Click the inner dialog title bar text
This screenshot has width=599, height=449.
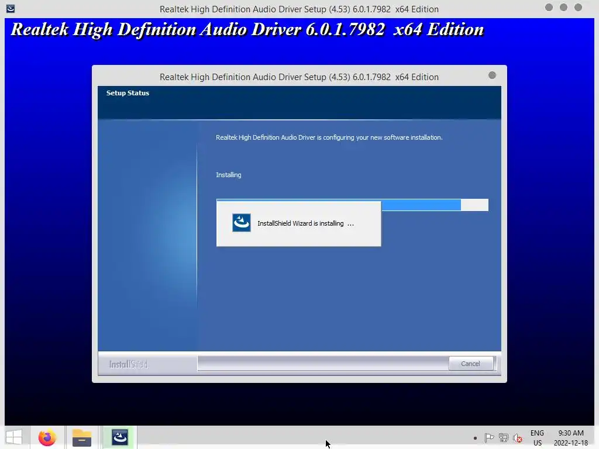tap(299, 77)
